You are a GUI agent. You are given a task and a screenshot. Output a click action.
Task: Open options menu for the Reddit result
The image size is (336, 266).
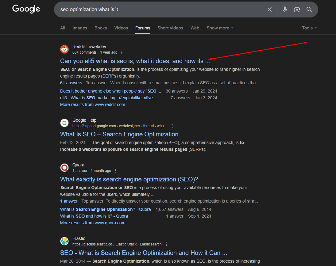(x=122, y=52)
